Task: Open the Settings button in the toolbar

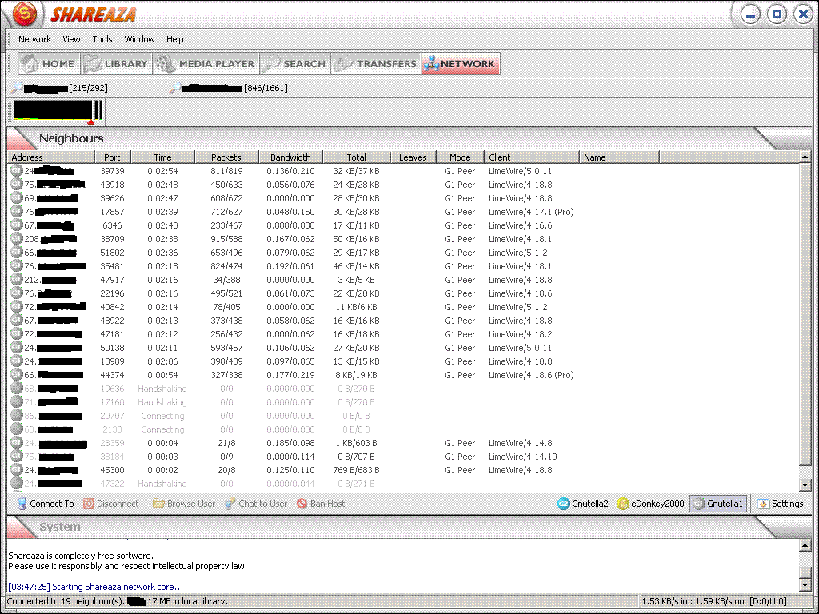Action: click(x=781, y=504)
